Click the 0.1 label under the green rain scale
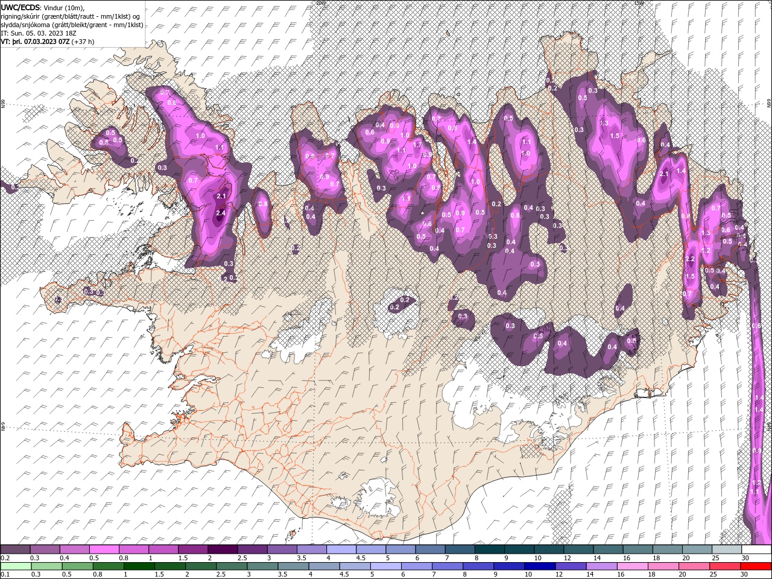This screenshot has width=772, height=579. (5, 575)
